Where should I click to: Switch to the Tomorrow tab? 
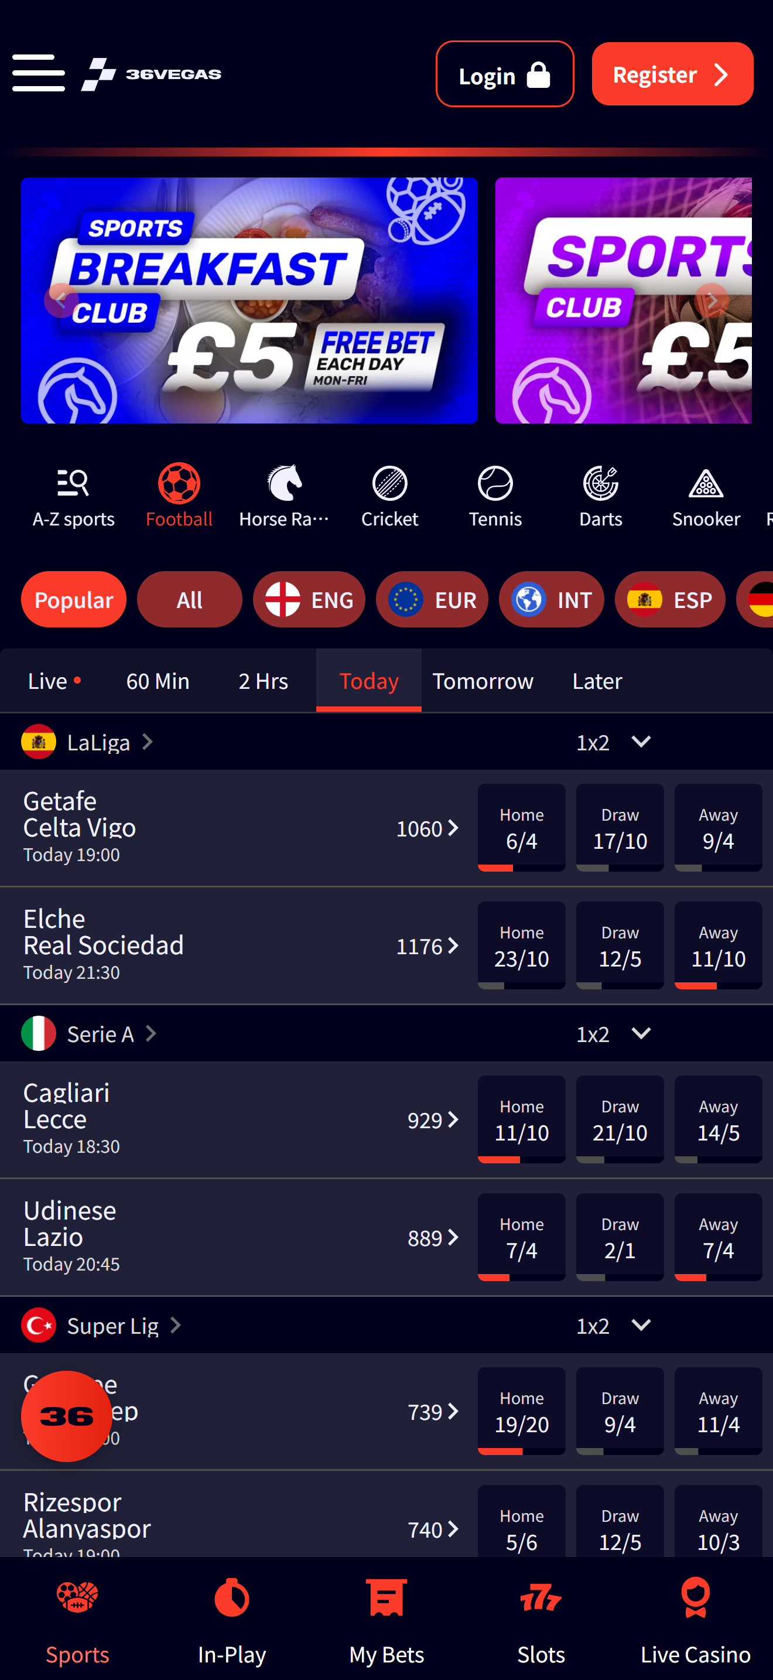(x=483, y=680)
